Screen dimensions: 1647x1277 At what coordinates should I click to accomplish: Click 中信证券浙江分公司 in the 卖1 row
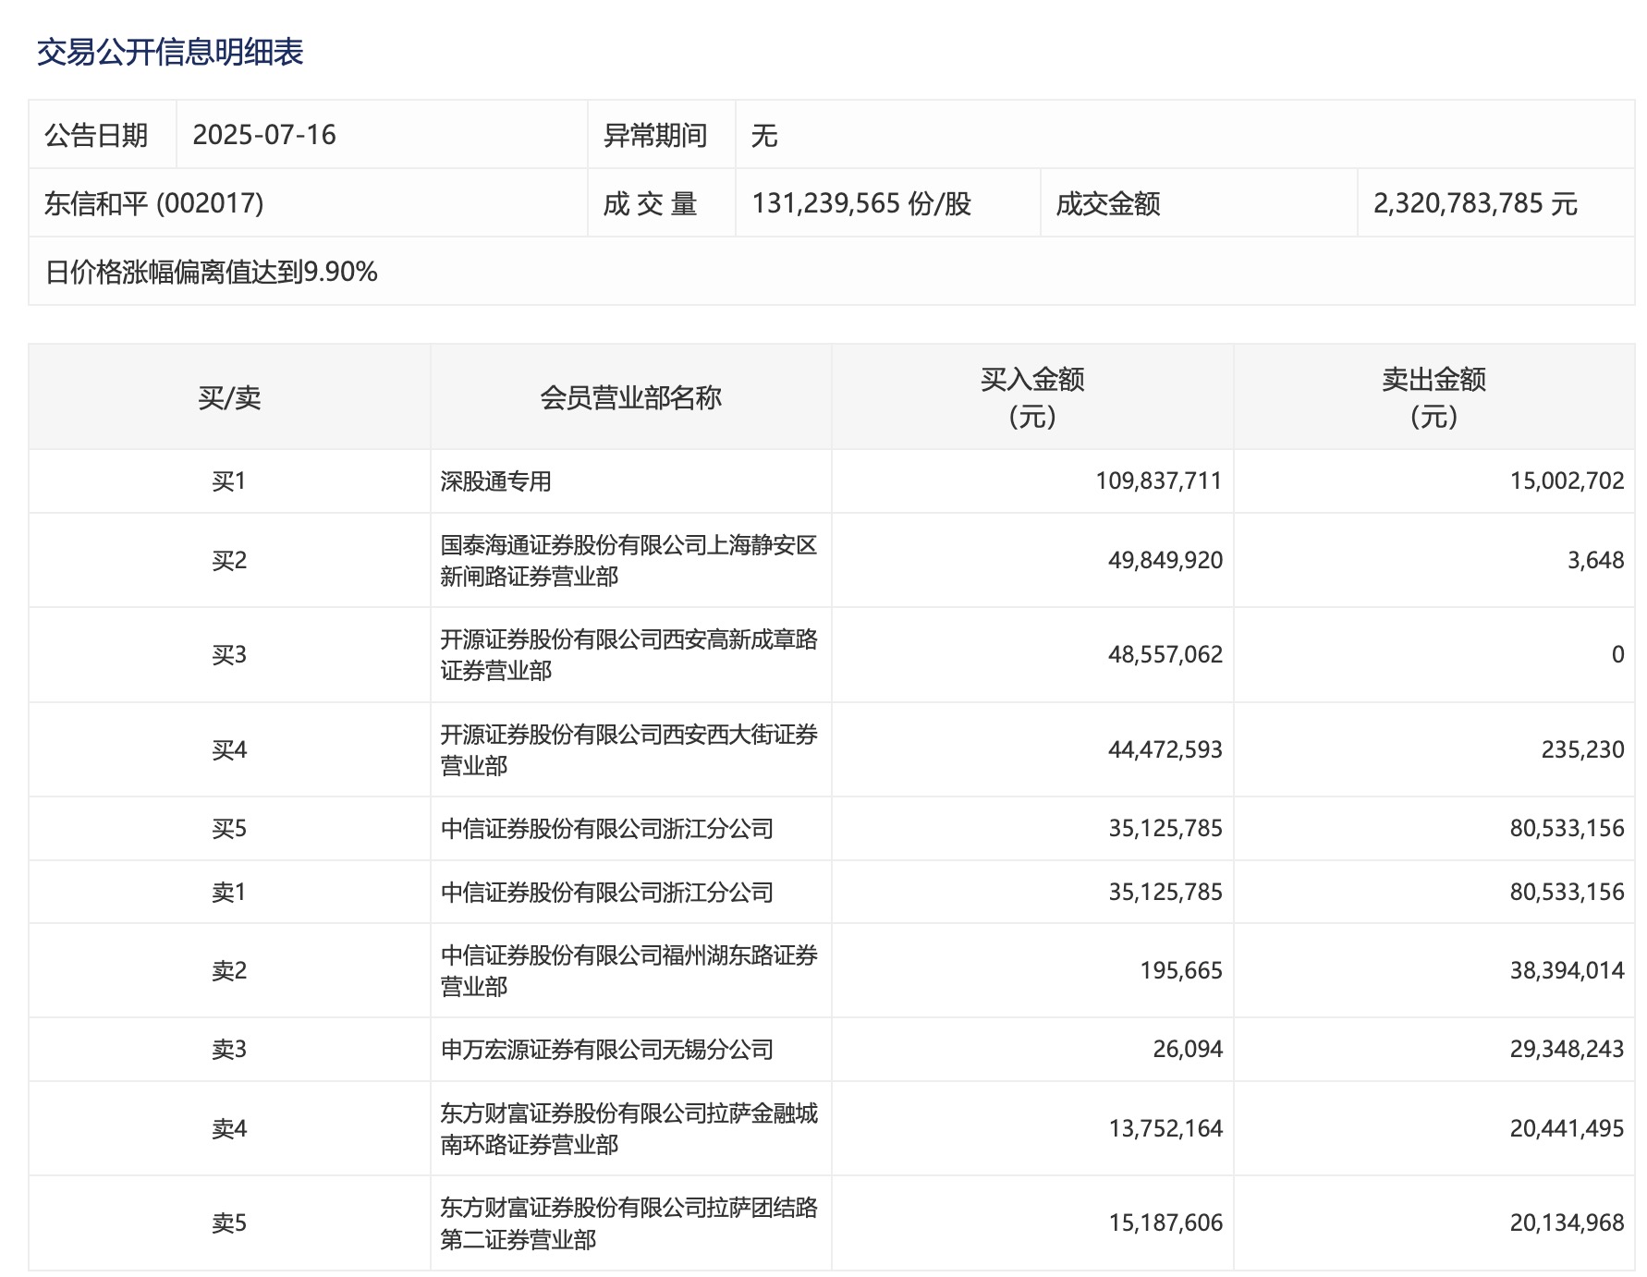[x=607, y=893]
